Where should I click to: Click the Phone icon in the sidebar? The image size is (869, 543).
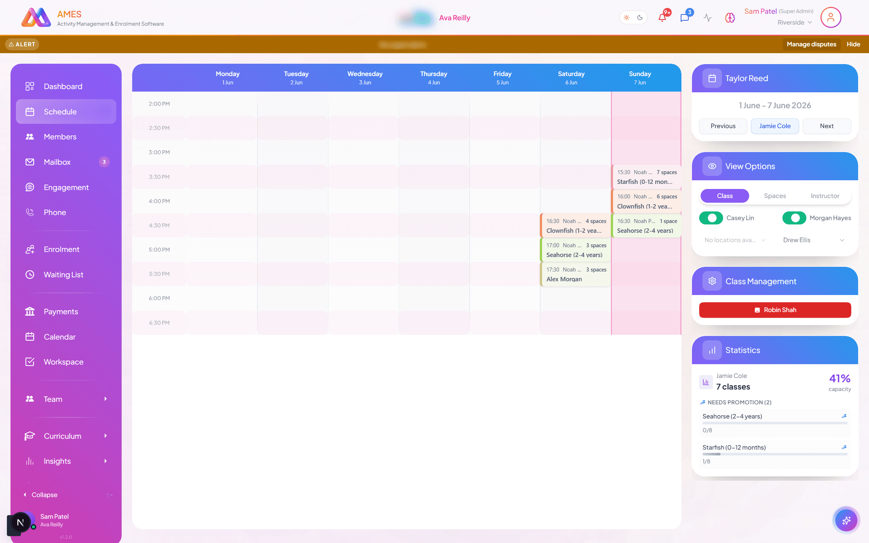[30, 212]
